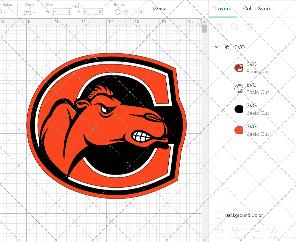This screenshot has width=296, height=242.
Task: Click the Delete layer trash icon
Action: click(249, 26)
